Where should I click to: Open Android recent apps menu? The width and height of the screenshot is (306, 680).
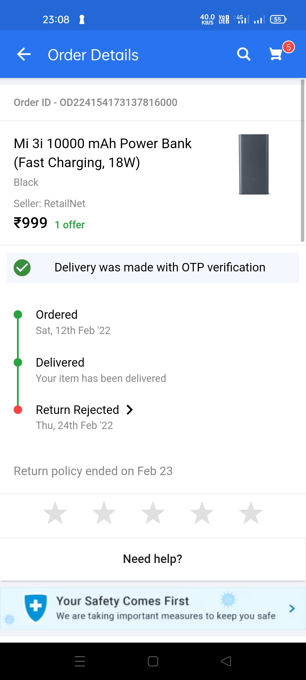tap(80, 661)
